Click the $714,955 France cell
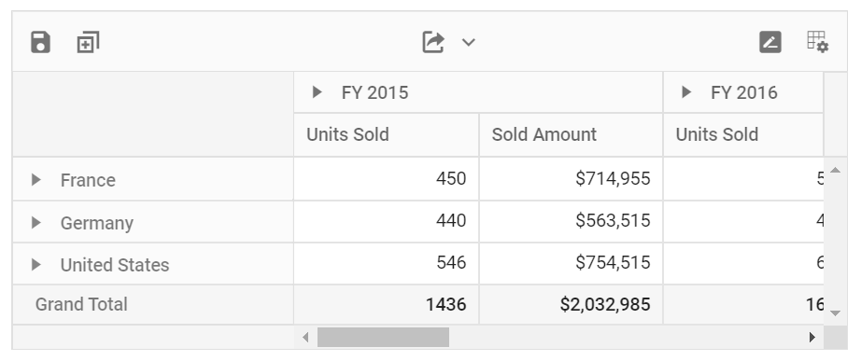The image size is (861, 361). pyautogui.click(x=572, y=179)
